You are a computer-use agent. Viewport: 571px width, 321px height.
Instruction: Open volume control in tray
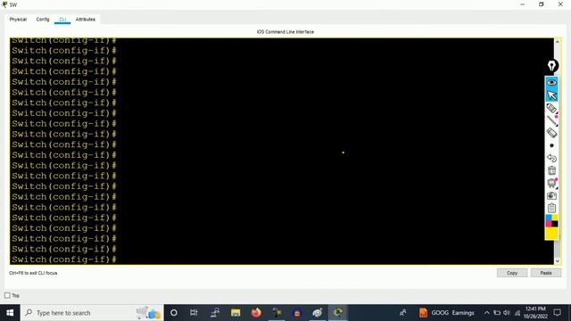tap(507, 313)
